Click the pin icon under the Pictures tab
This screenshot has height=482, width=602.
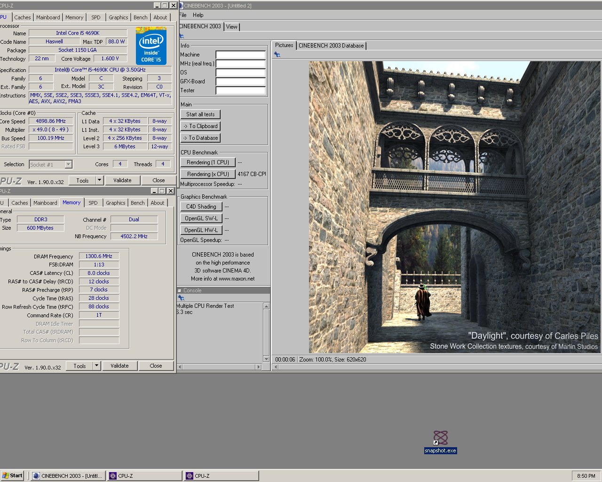pos(277,55)
